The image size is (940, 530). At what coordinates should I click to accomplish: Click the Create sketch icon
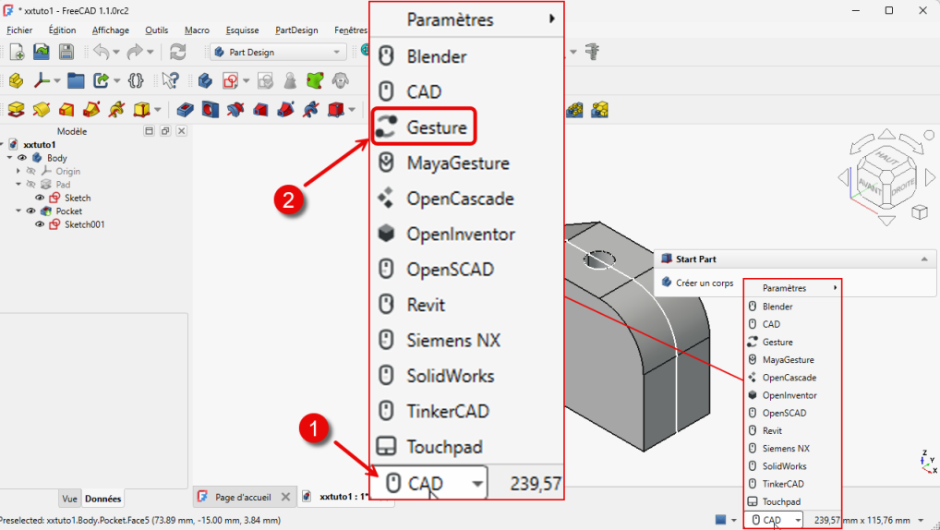click(231, 80)
